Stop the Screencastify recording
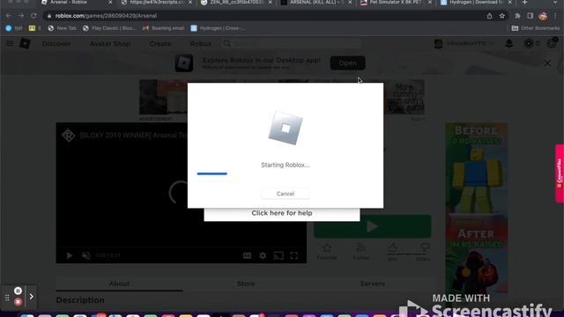564x317 pixels. point(18,302)
